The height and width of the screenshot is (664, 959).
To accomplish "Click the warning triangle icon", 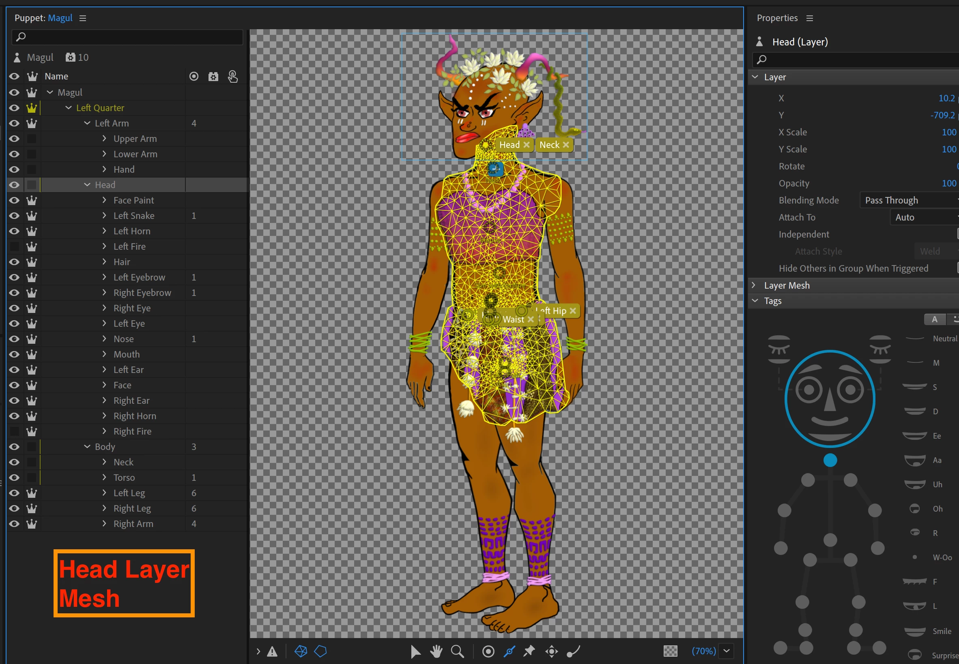I will coord(272,651).
